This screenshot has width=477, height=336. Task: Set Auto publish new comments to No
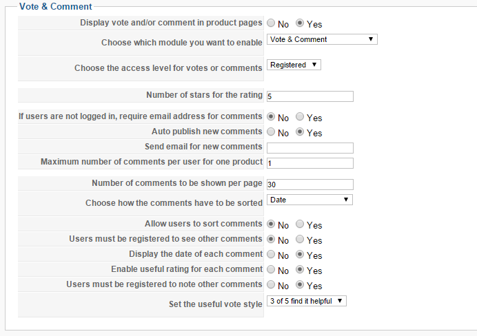(271, 132)
